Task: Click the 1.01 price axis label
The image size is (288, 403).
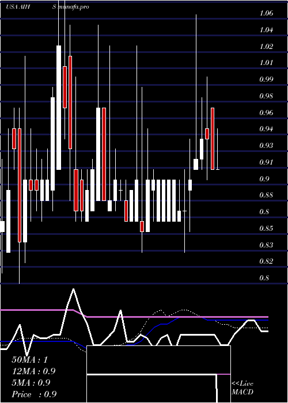Action: point(266,63)
